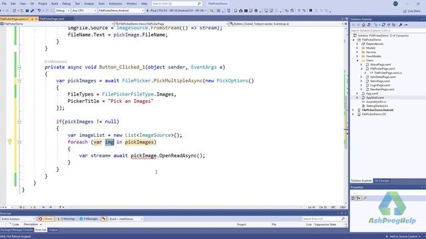The width and height of the screenshot is (426, 239).
Task: Open the FilePickerDemo.Android startup project dropdown
Action: (121, 11)
